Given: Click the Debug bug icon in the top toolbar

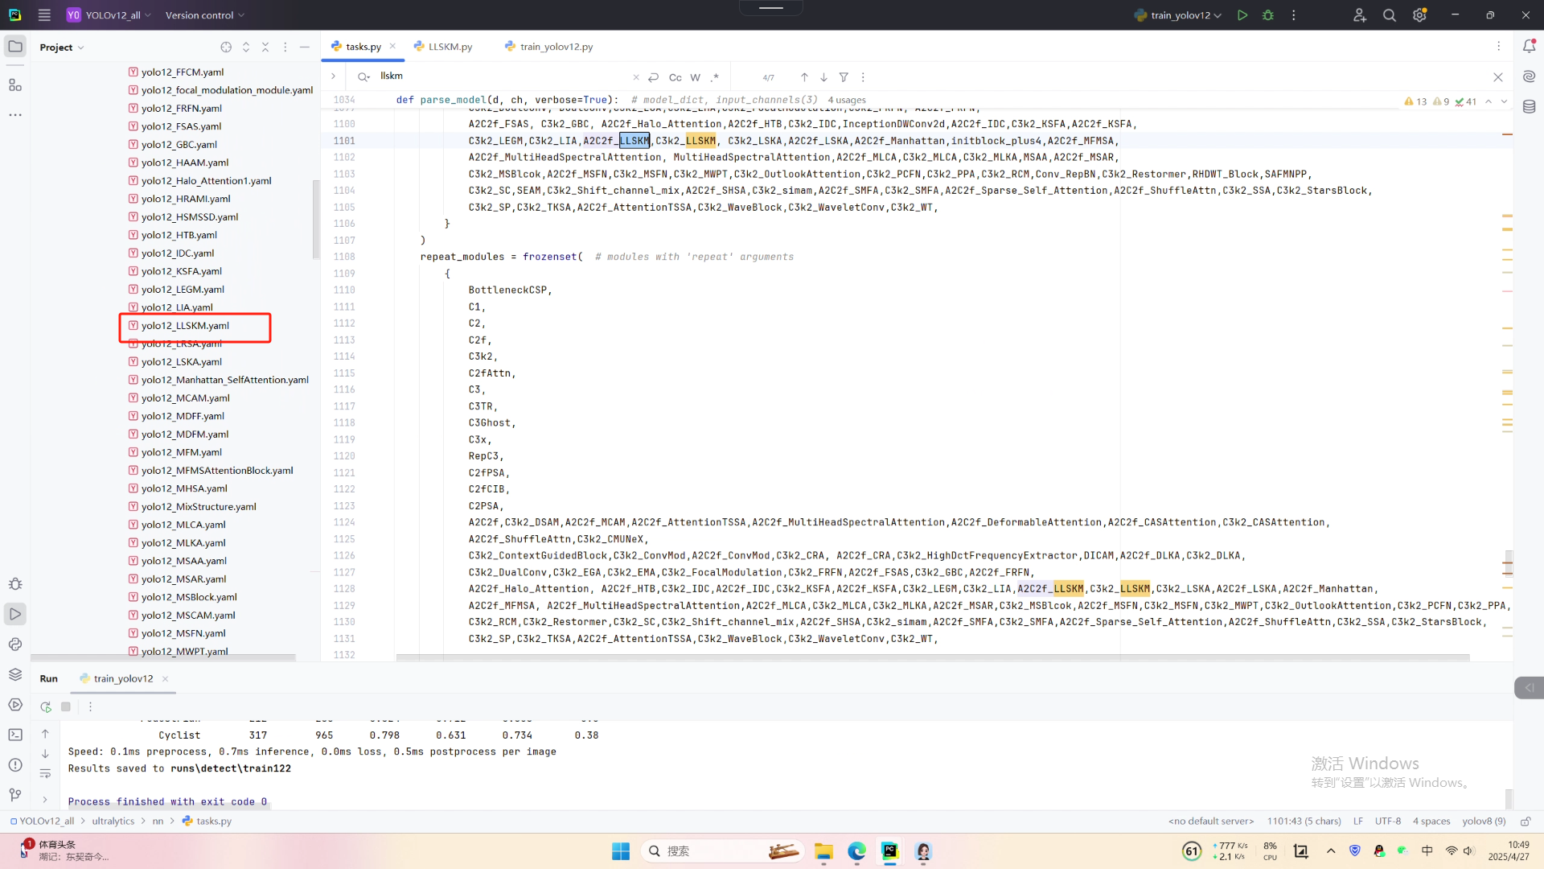Looking at the screenshot, I should (1268, 15).
